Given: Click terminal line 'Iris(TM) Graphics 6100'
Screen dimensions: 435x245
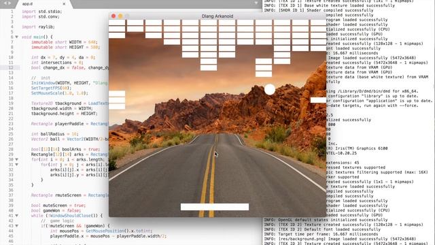Looking at the screenshot, I should pos(358,148).
